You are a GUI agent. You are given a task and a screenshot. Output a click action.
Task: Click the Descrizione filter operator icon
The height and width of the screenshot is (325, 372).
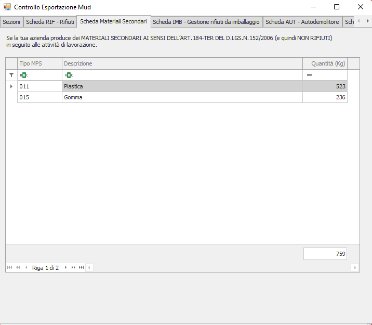point(69,75)
